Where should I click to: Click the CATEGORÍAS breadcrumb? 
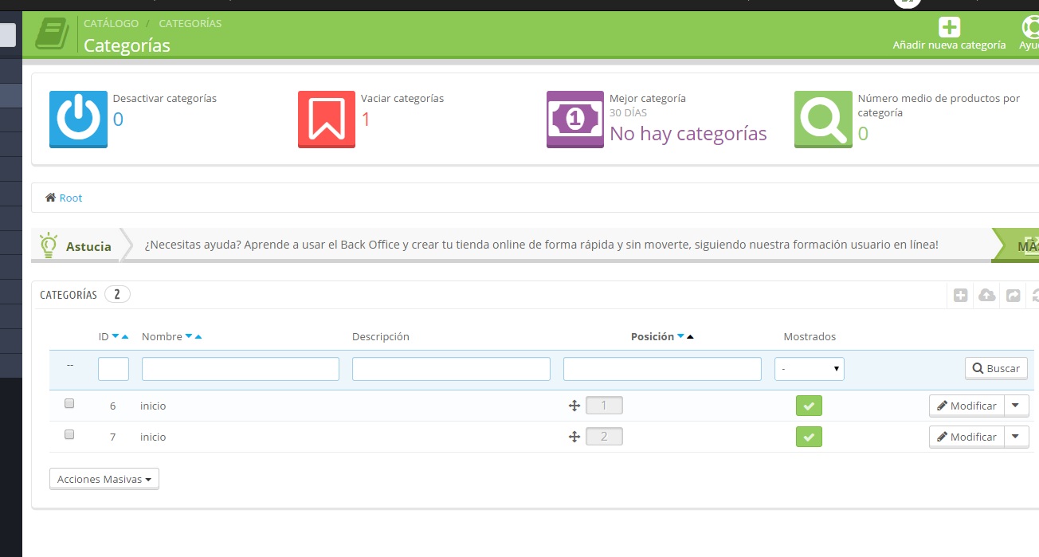point(190,23)
